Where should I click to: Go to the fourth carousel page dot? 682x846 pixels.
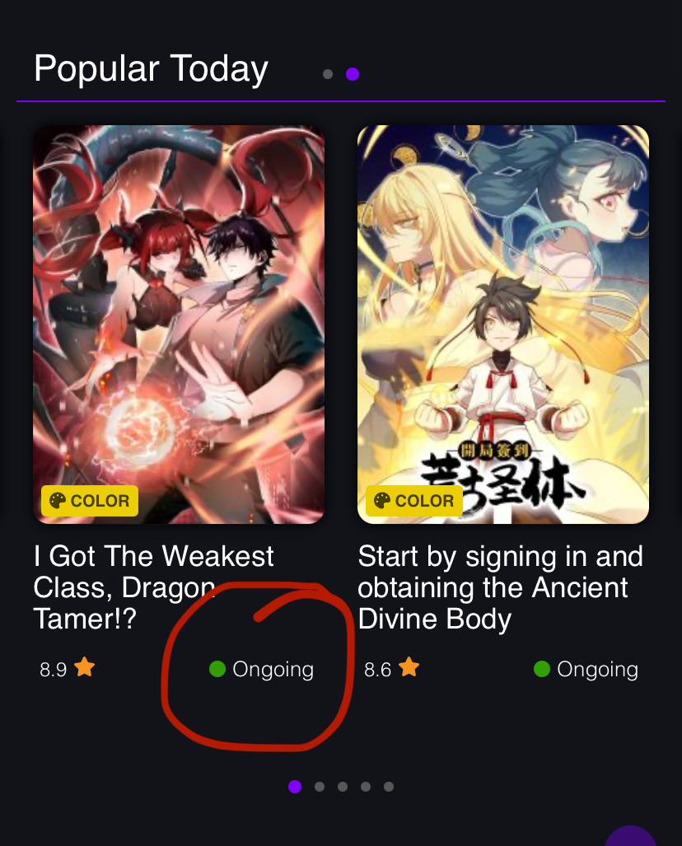coord(365,787)
